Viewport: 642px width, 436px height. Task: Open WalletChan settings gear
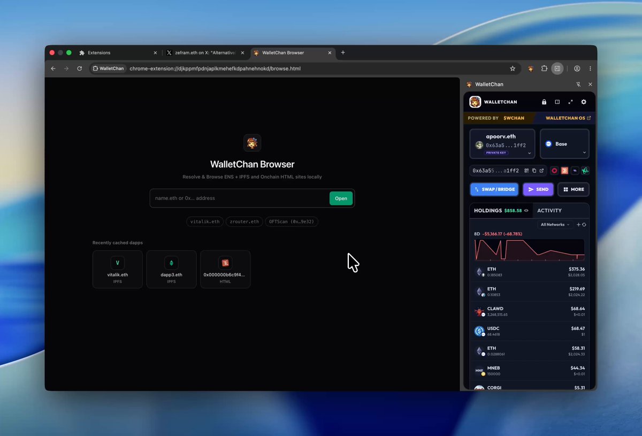pyautogui.click(x=584, y=102)
